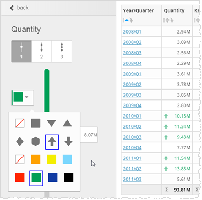
Task: Pick the light blue color swatch
Action: click(x=67, y=159)
